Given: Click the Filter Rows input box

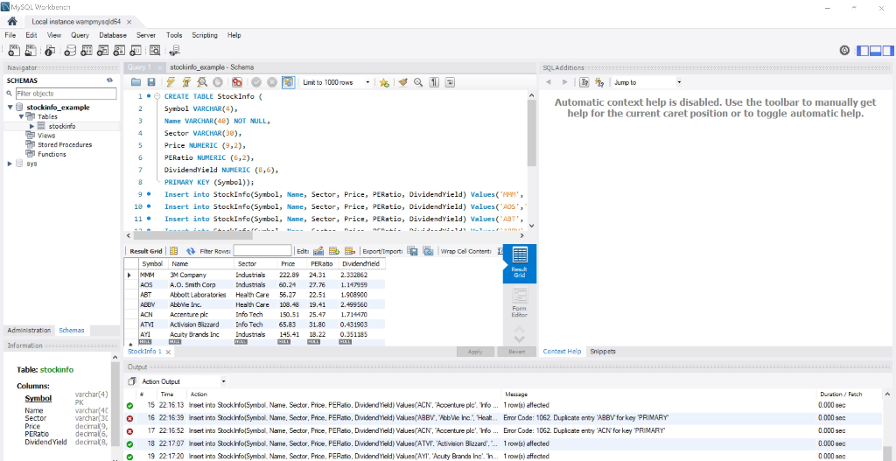Looking at the screenshot, I should [x=262, y=251].
